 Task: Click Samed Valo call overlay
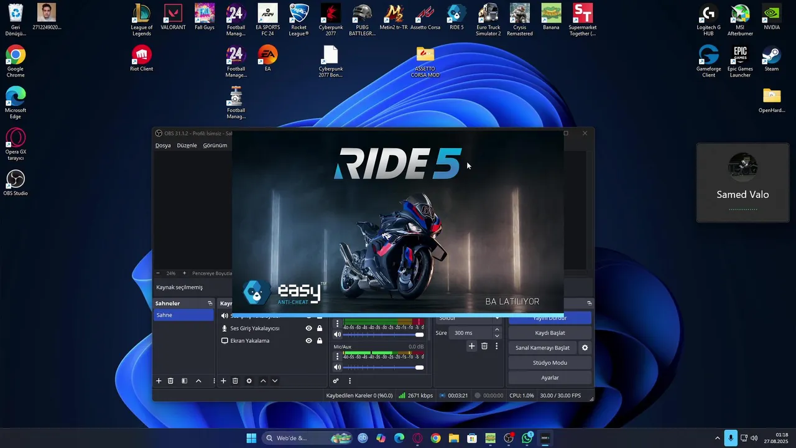tap(743, 183)
